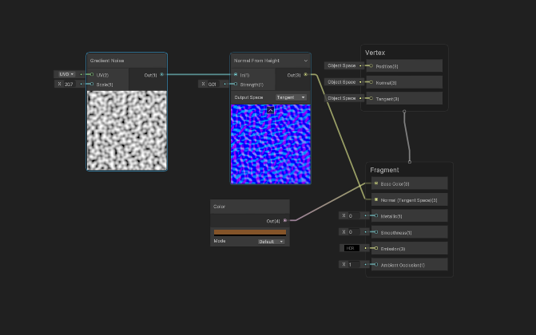Click the Gradient Noise UV(2) input port

[x=92, y=74]
